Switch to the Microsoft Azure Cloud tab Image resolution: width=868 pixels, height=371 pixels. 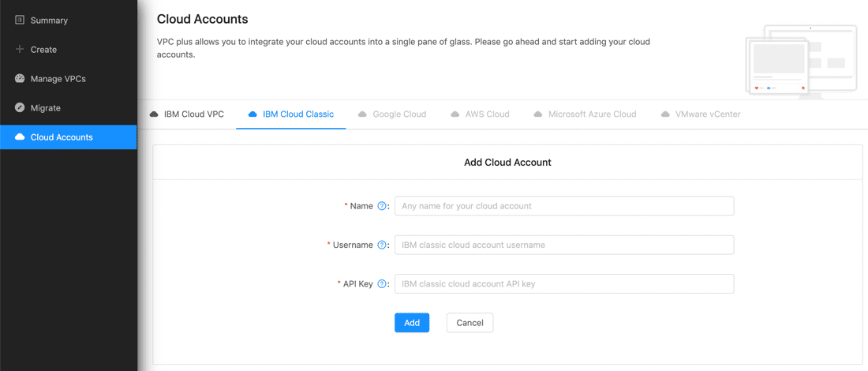586,114
